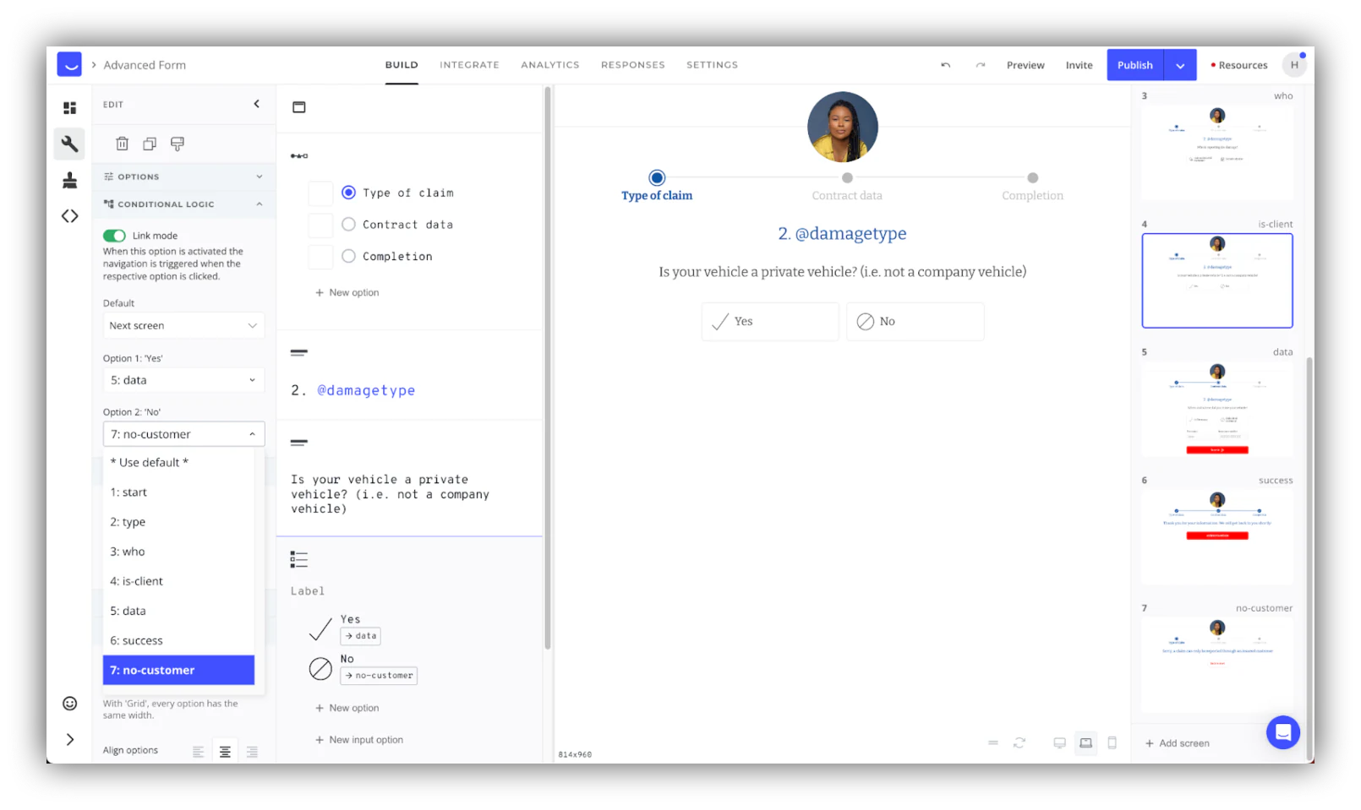
Task: Tick the checkbox beside Completion
Action: [320, 257]
